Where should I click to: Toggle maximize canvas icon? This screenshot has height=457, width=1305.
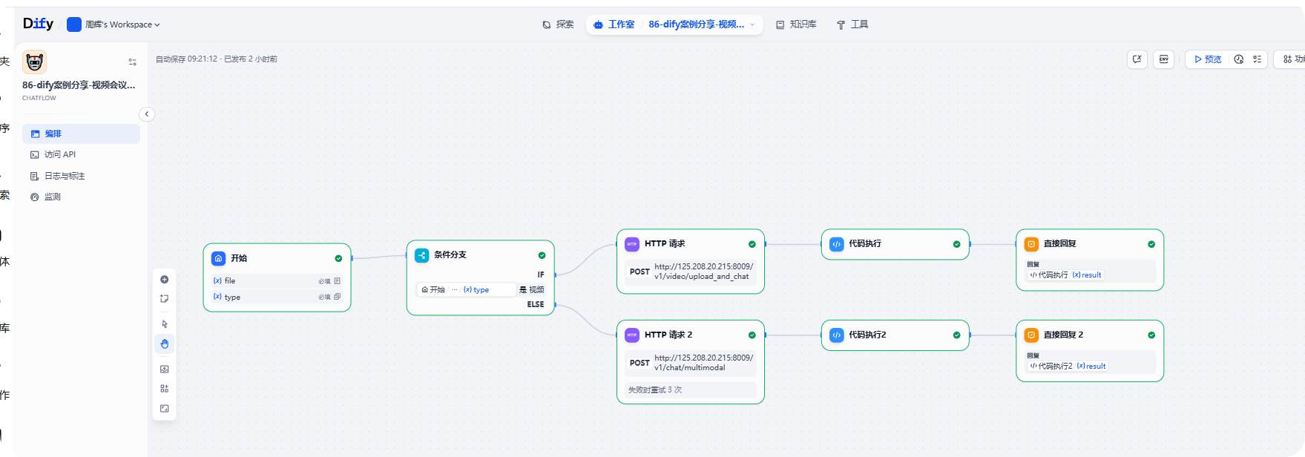pyautogui.click(x=165, y=409)
